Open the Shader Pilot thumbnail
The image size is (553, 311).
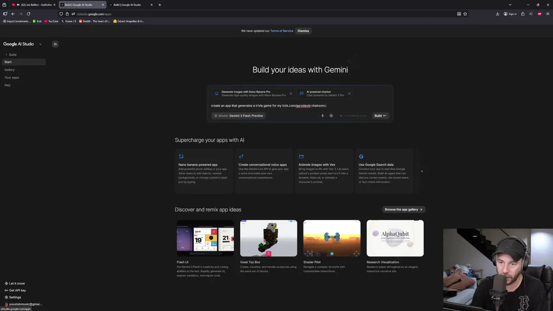(332, 238)
